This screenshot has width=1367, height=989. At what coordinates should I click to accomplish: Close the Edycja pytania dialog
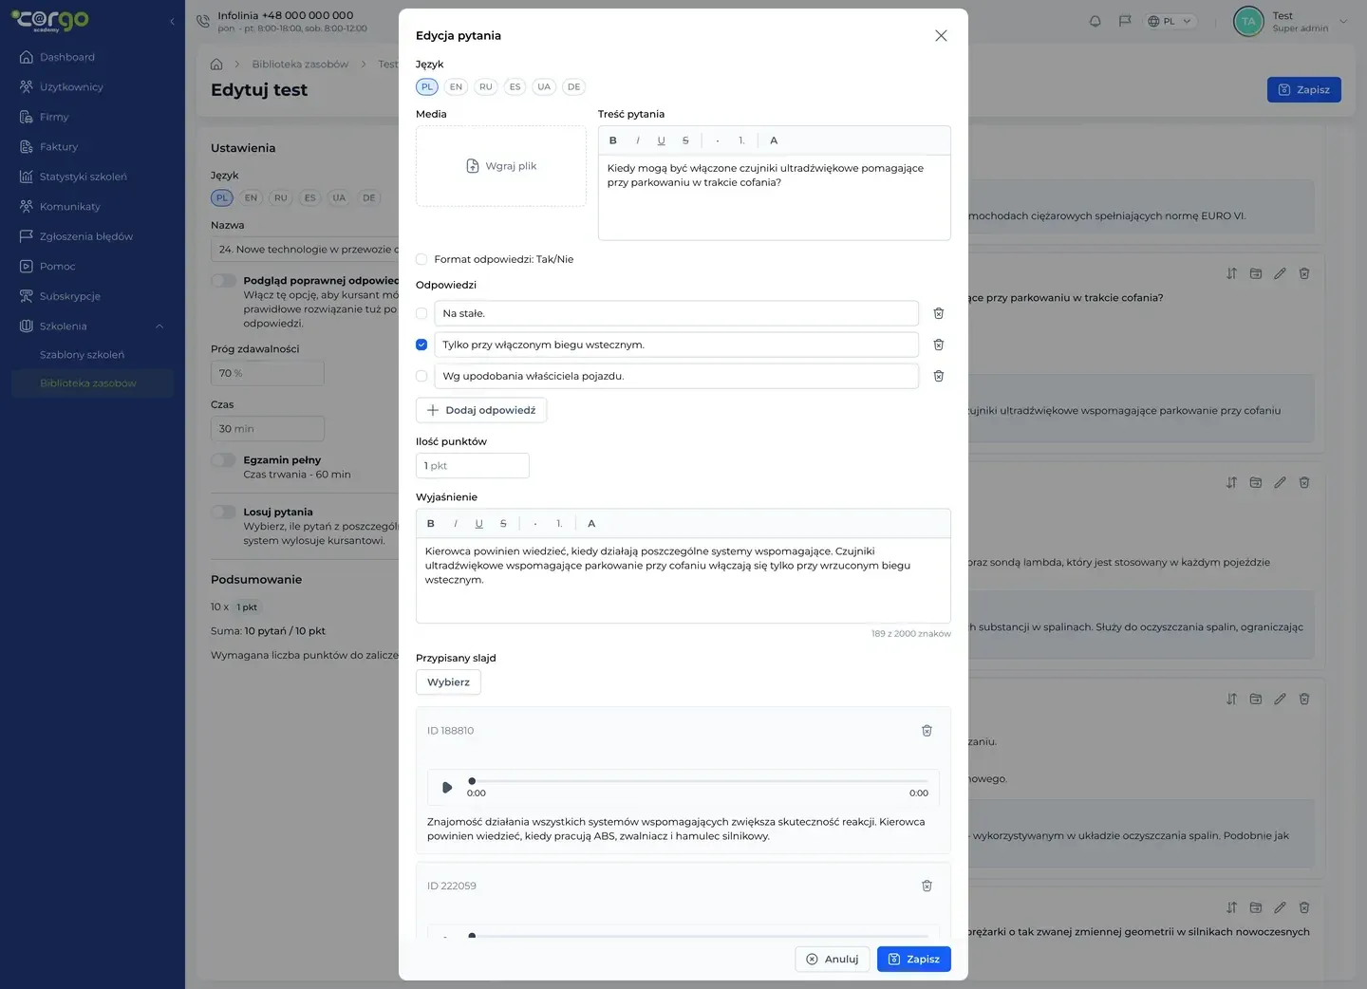point(941,36)
